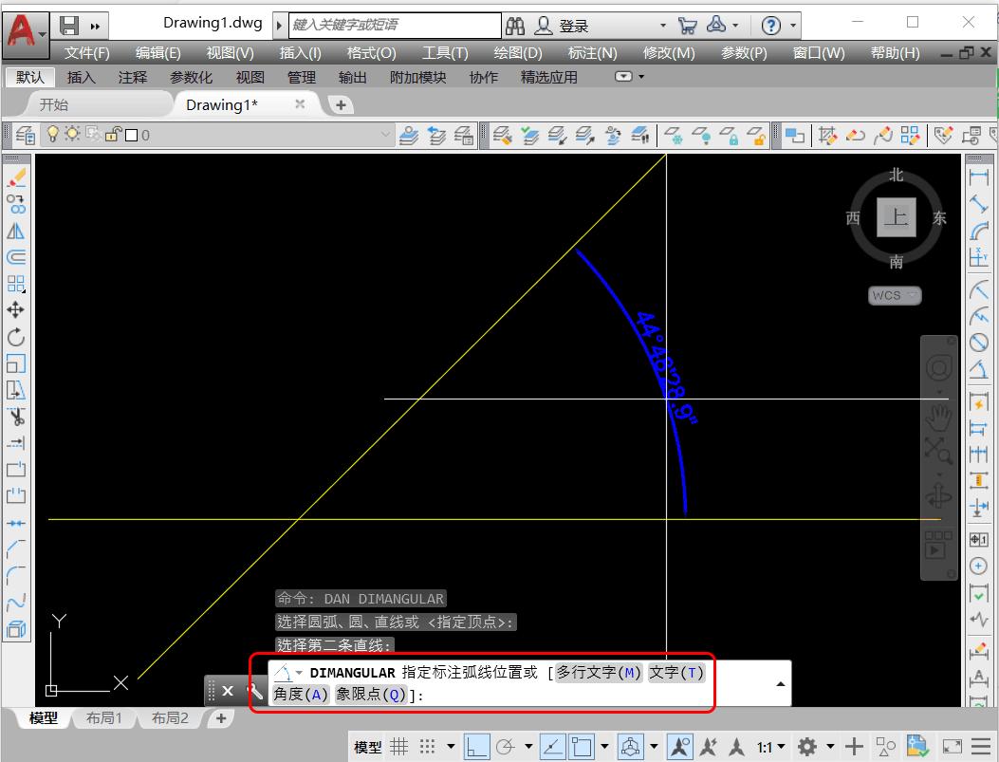Choose the 象限点(Q) command option
Image resolution: width=999 pixels, height=762 pixels.
371,695
